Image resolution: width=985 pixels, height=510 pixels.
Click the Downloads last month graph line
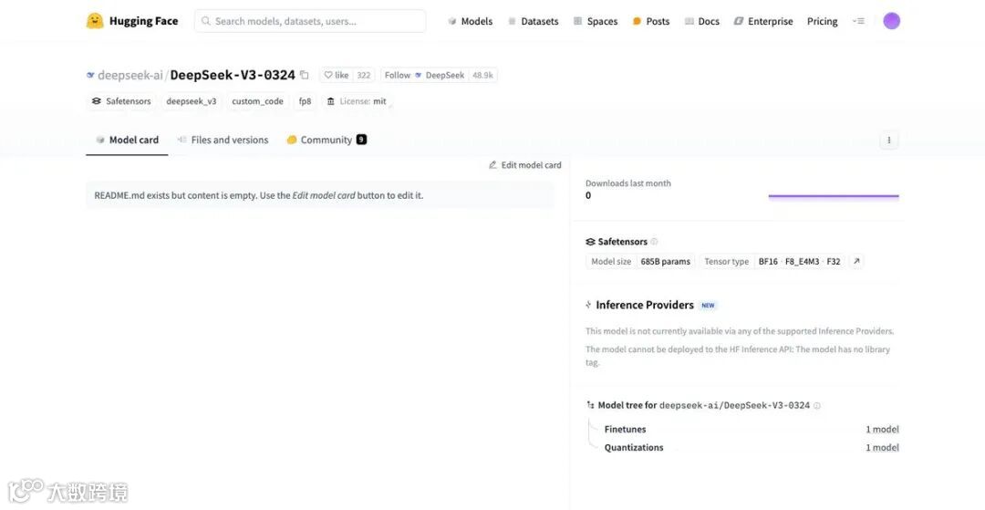(x=834, y=196)
